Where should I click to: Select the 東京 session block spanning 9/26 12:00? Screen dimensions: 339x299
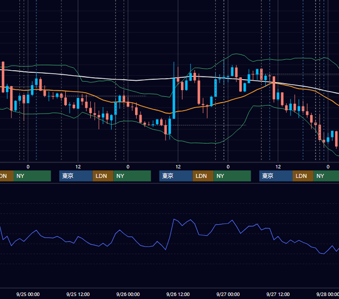coord(176,176)
